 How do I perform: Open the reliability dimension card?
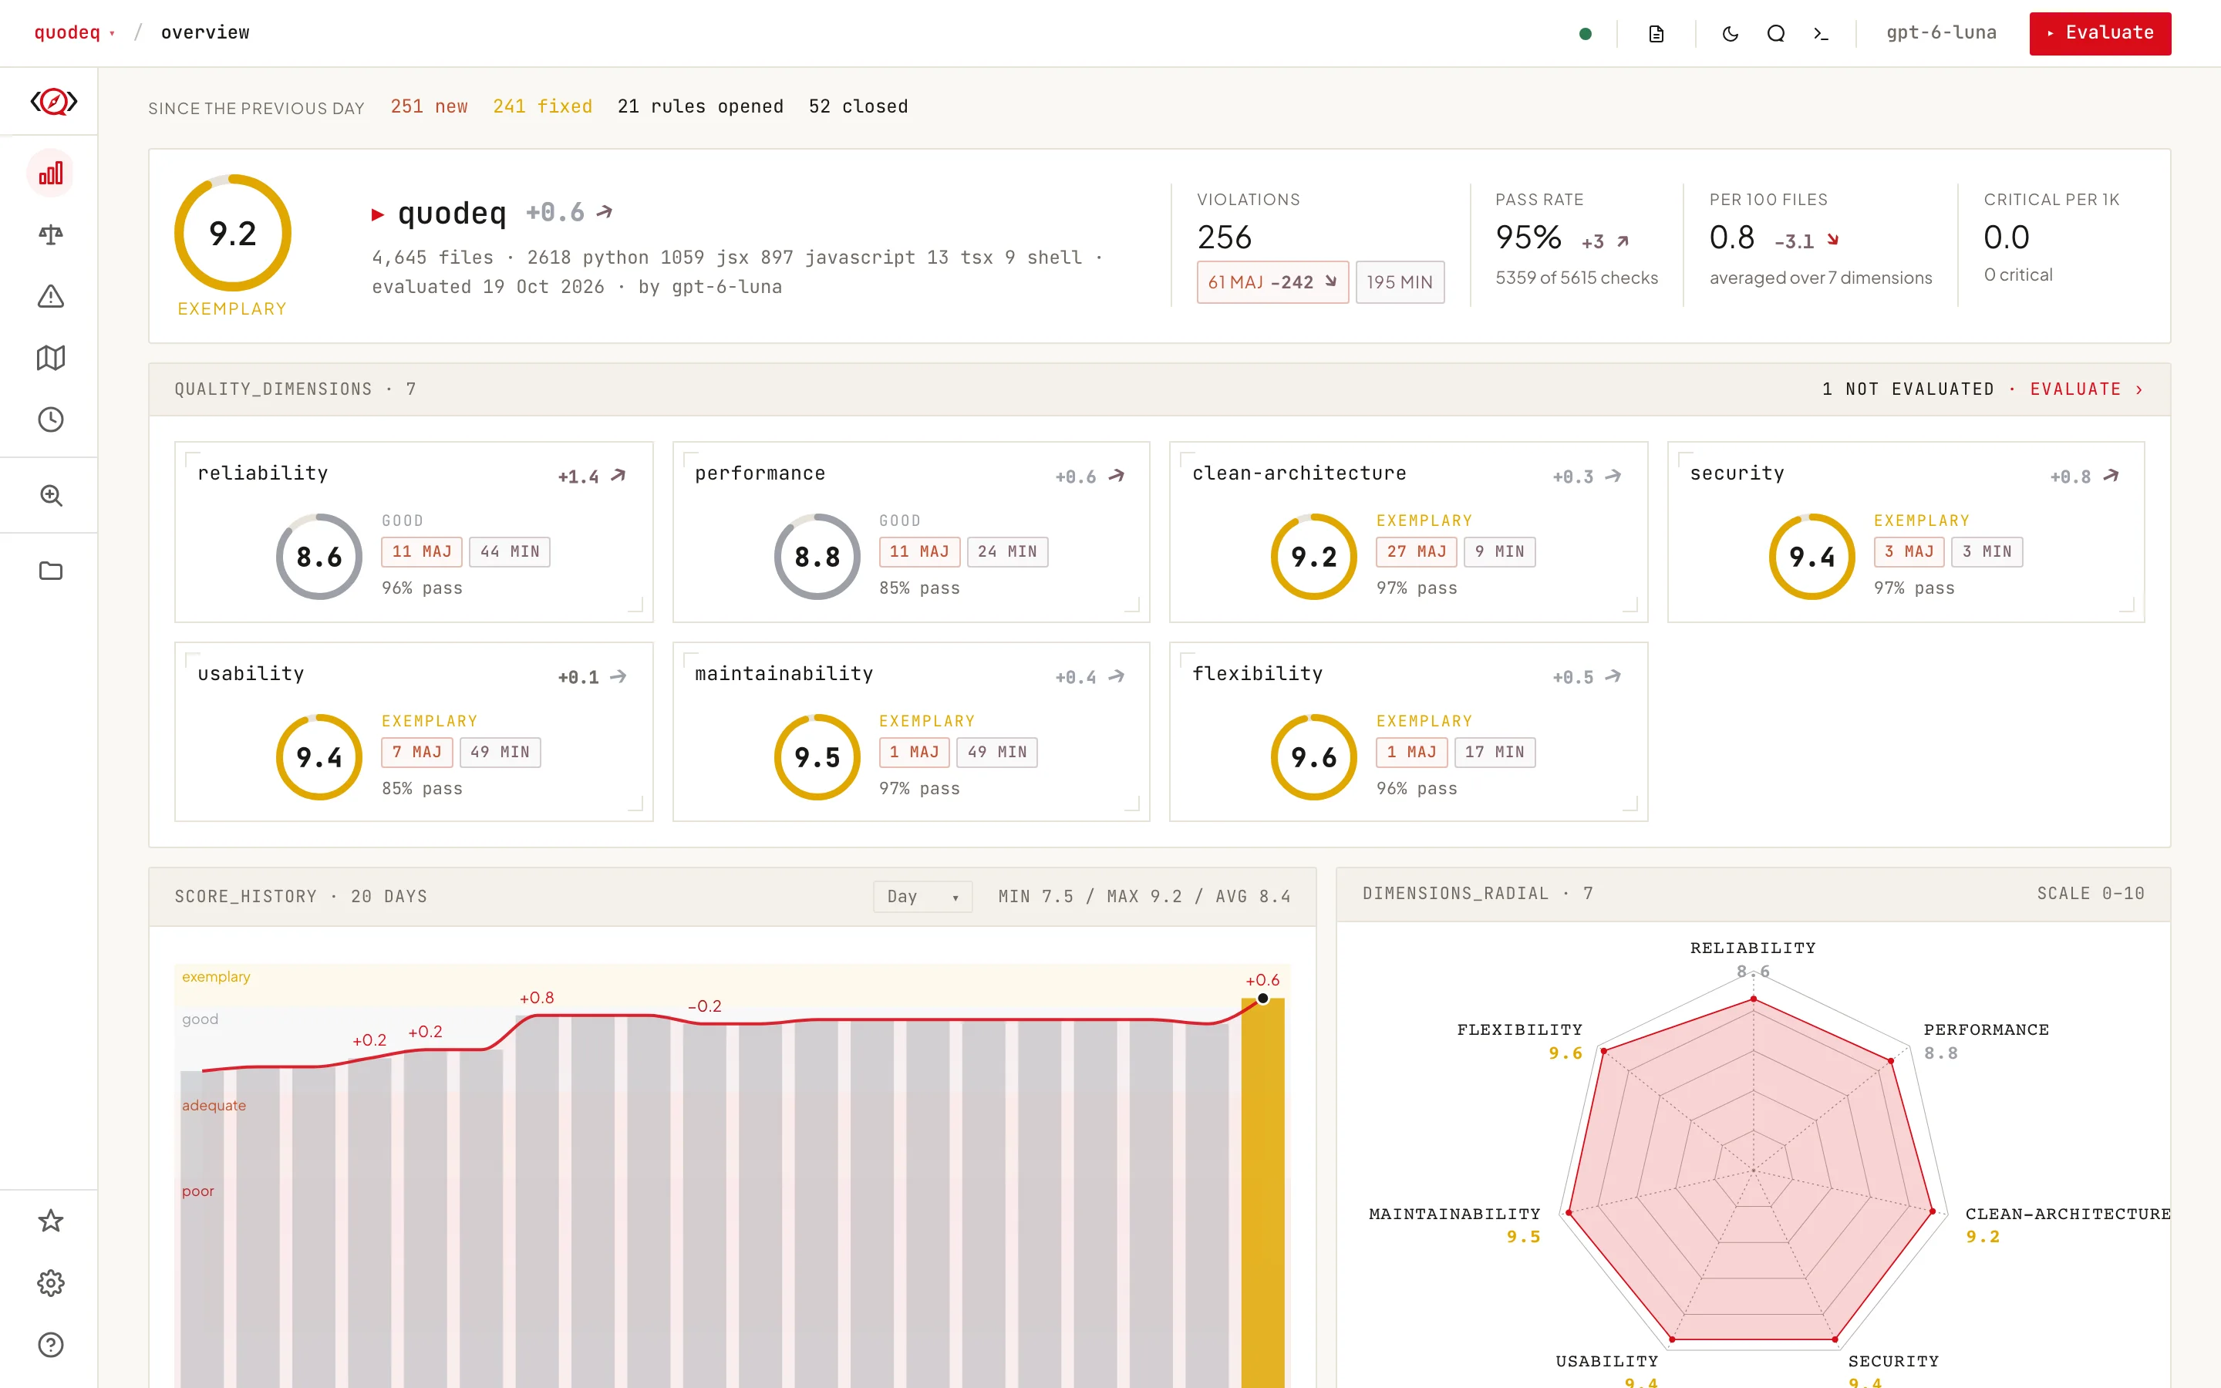point(414,531)
